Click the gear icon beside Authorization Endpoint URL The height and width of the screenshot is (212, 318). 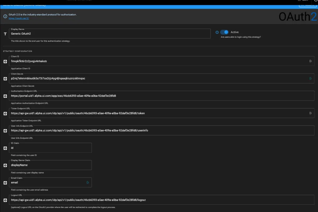pos(5,96)
